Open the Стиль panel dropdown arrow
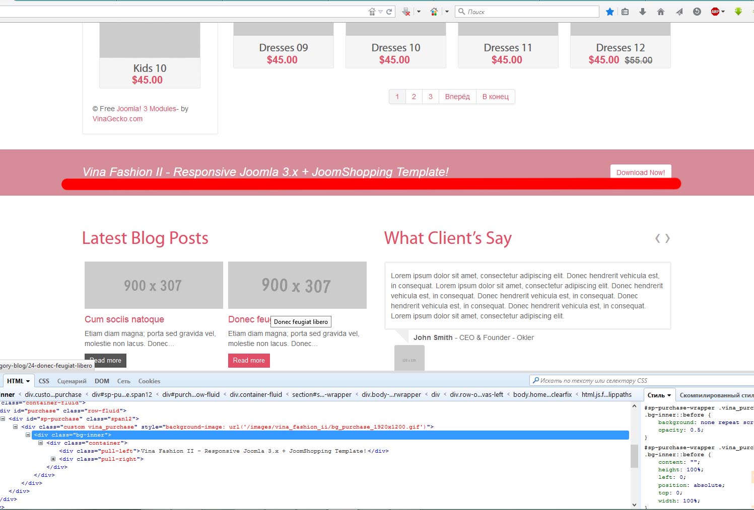This screenshot has width=754, height=510. (x=669, y=395)
